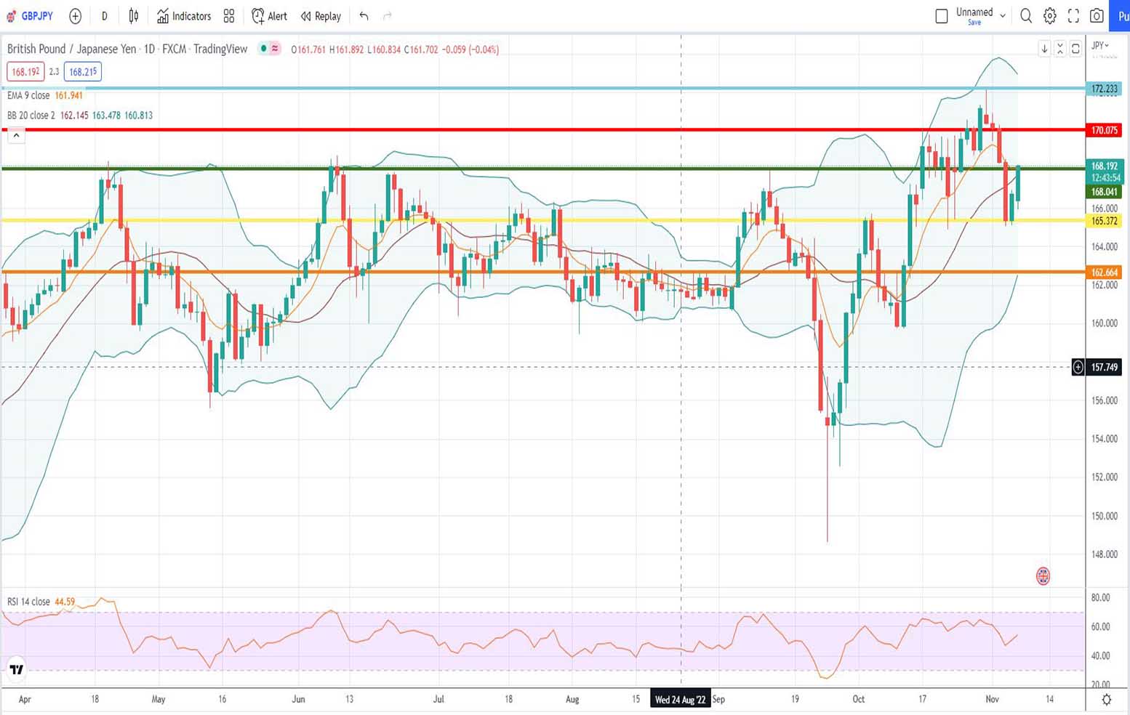Click the D interval menu item
The width and height of the screenshot is (1130, 715).
[104, 15]
